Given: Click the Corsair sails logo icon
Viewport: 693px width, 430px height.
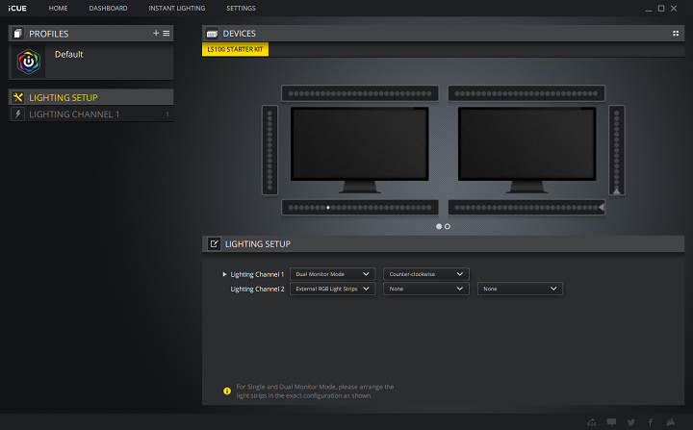Looking at the screenshot, I should 672,422.
